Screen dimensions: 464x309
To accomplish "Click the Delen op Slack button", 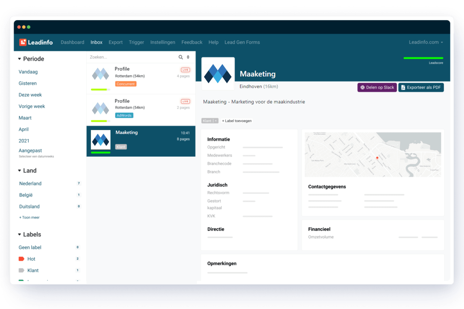I will [377, 87].
